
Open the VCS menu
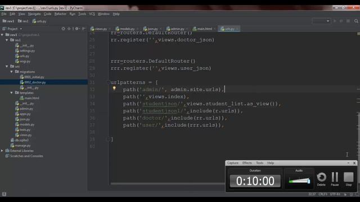click(x=92, y=14)
